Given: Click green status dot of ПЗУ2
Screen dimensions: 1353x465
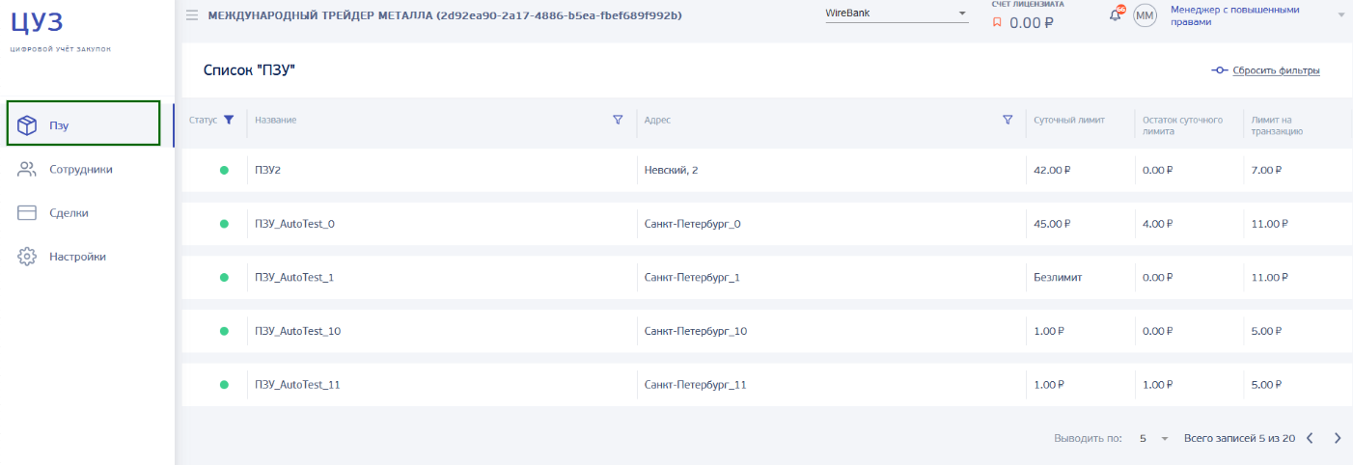Looking at the screenshot, I should coord(224,170).
